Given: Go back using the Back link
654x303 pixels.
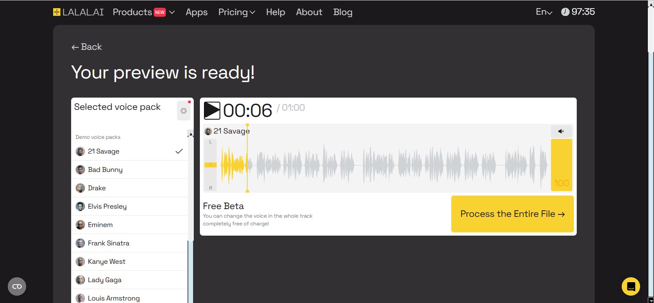Looking at the screenshot, I should (x=87, y=47).
